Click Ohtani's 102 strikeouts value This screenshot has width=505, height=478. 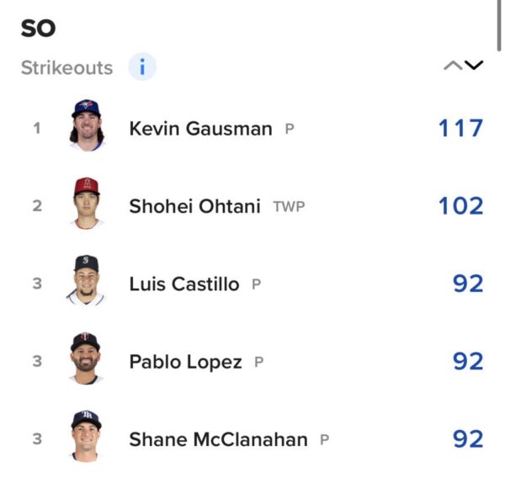click(x=460, y=205)
